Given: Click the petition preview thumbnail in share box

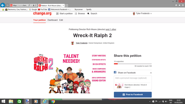Looking at the screenshot, I should (x=119, y=86).
